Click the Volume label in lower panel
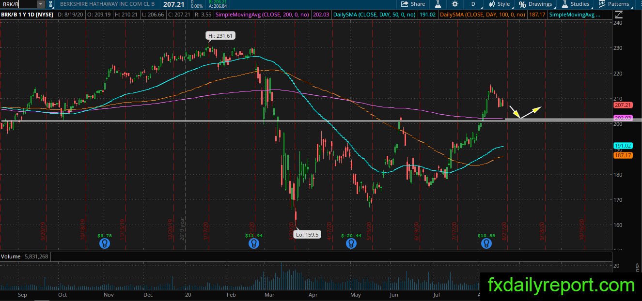 point(11,256)
